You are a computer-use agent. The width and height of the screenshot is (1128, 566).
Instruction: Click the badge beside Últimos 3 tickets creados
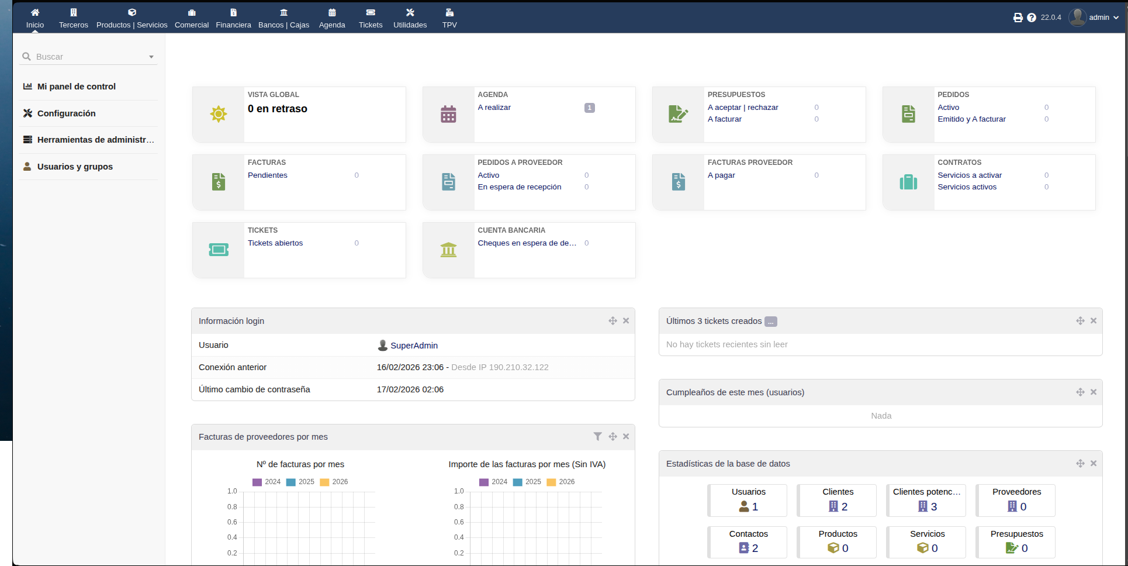(771, 322)
